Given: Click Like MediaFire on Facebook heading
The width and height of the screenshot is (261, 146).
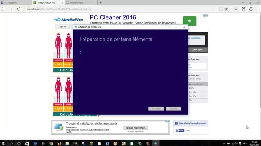Looking at the screenshot, I should coord(192,123).
